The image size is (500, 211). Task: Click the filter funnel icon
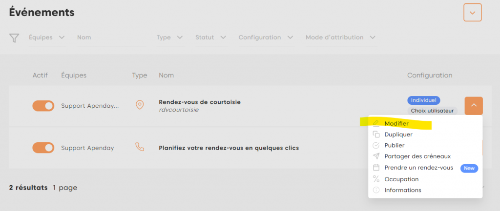click(x=15, y=38)
